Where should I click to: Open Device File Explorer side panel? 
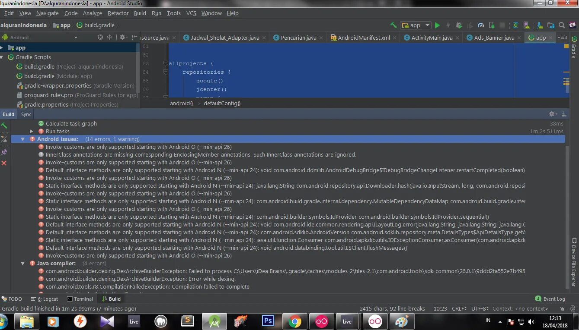[x=574, y=262]
